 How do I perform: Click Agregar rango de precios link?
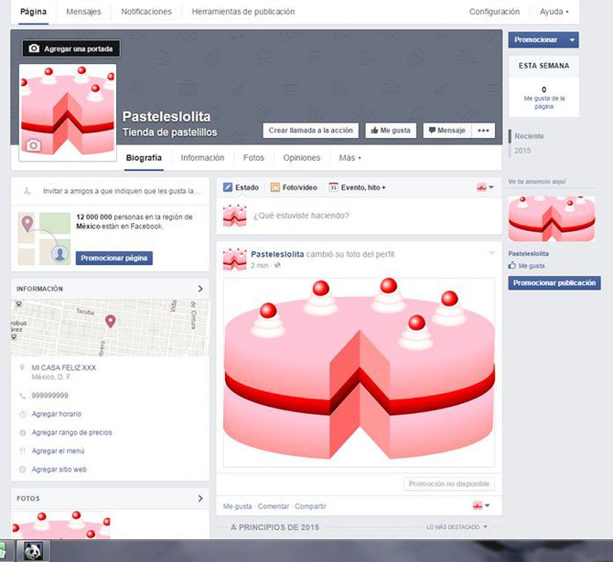(72, 433)
